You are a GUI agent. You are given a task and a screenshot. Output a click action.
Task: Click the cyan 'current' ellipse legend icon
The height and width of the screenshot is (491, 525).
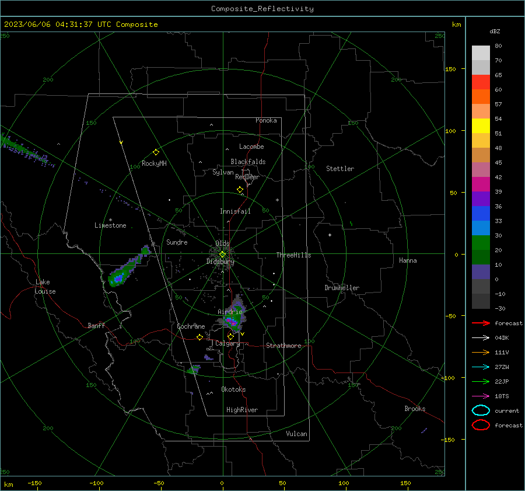click(x=481, y=410)
